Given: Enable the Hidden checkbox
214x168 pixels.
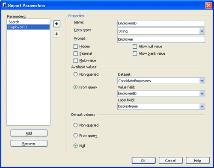Looking at the screenshot, I should click(75, 47).
